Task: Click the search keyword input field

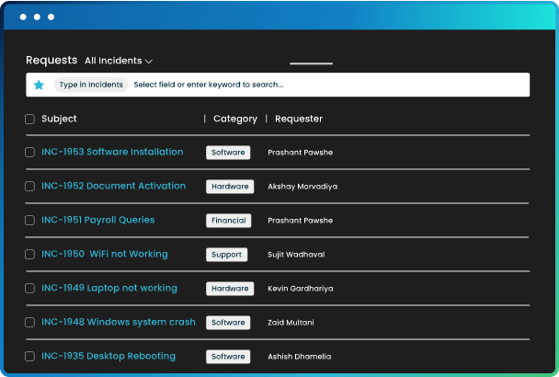Action: 330,85
